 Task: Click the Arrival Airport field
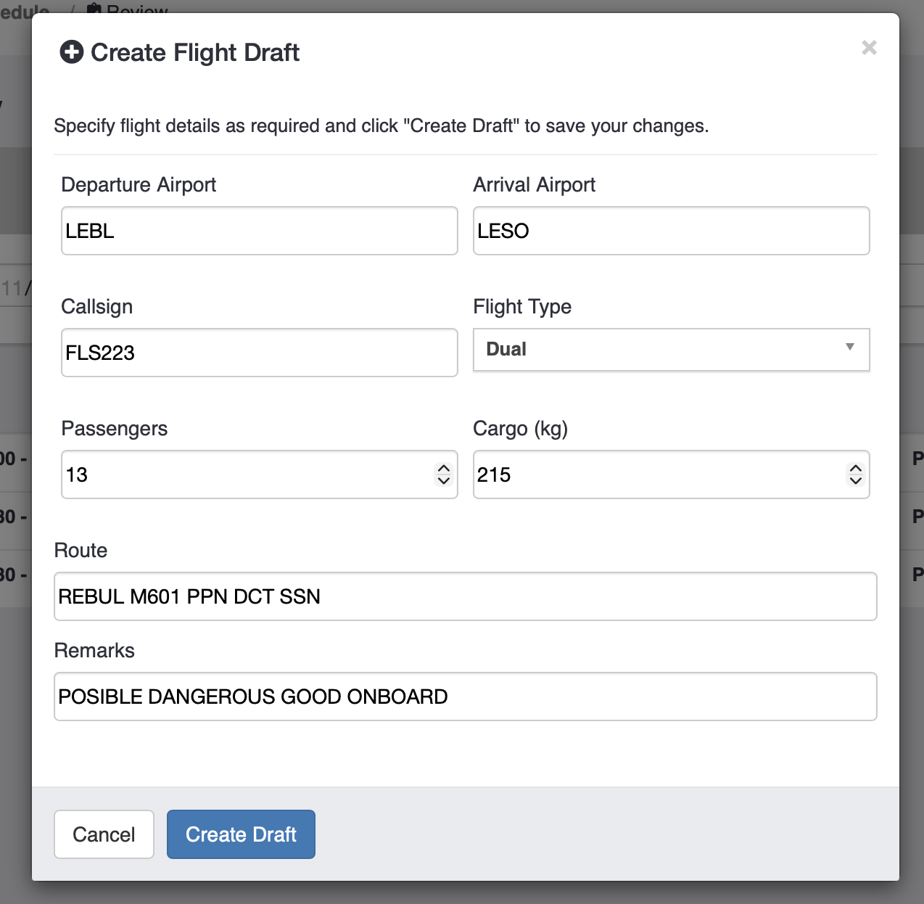671,231
